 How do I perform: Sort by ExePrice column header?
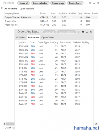(x=77, y=42)
